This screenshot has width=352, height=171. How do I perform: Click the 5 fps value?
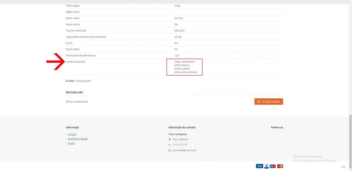[x=177, y=6]
